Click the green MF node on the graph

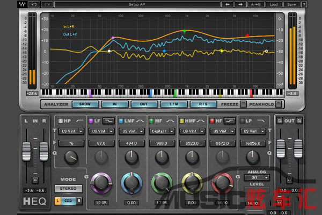pyautogui.click(x=185, y=31)
